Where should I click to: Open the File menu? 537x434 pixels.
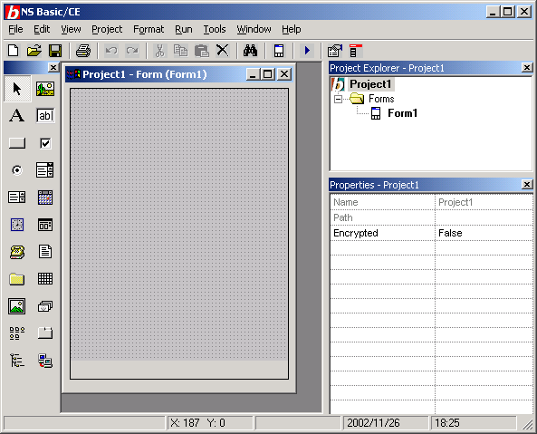click(x=15, y=30)
